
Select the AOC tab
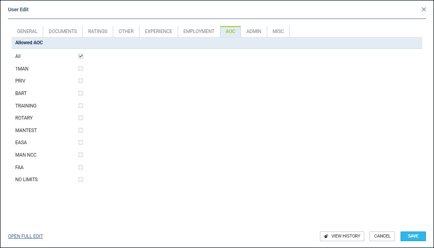coord(230,31)
